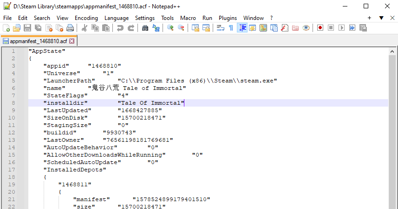Screen dimensions: 398x209
Task: Toggle synchronize horizontal scrolling icon
Action: click(x=206, y=28)
